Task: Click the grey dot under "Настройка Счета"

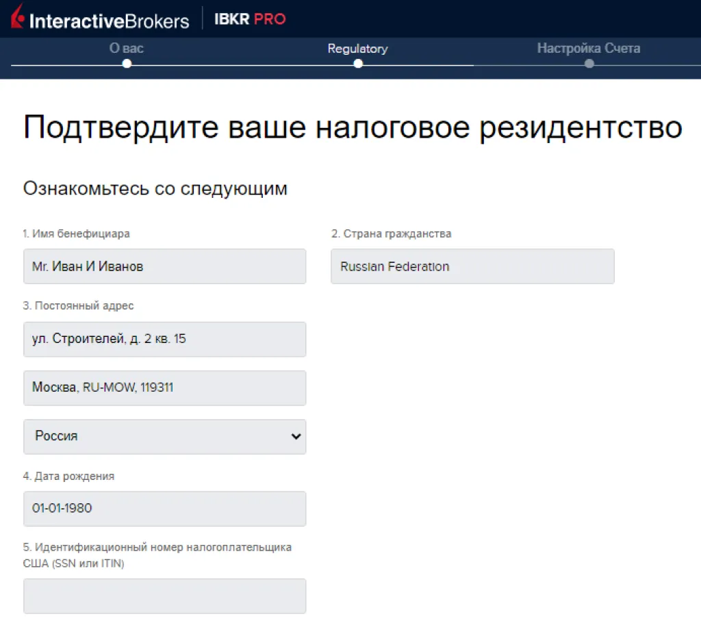Action: pos(589,64)
